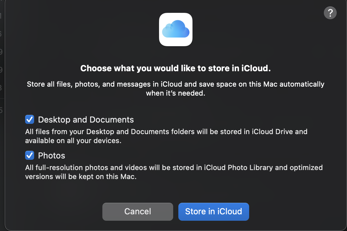Click the 'when it's needed.' text line
Viewport: 347px width, 231px height.
[x=175, y=93]
